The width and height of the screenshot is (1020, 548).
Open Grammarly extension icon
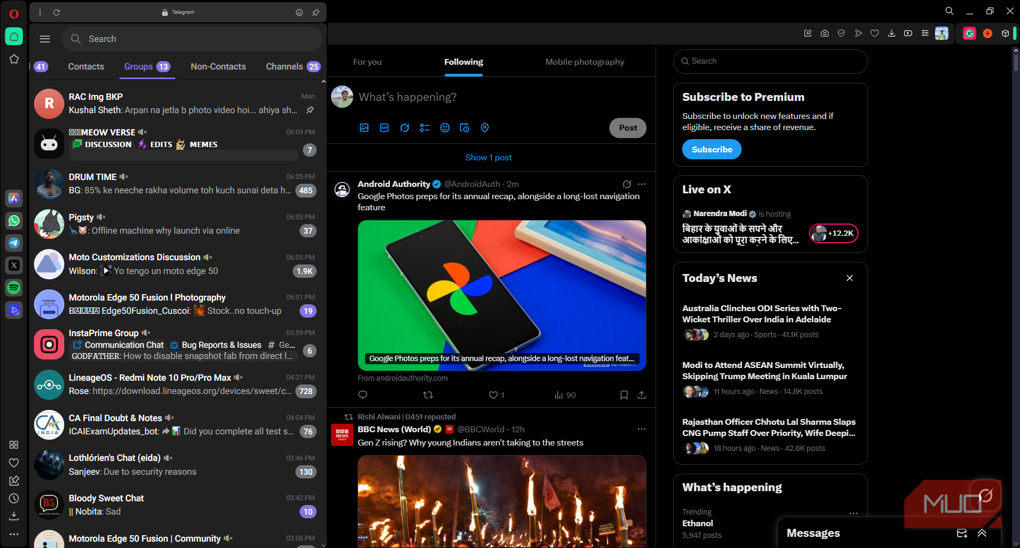click(x=970, y=33)
